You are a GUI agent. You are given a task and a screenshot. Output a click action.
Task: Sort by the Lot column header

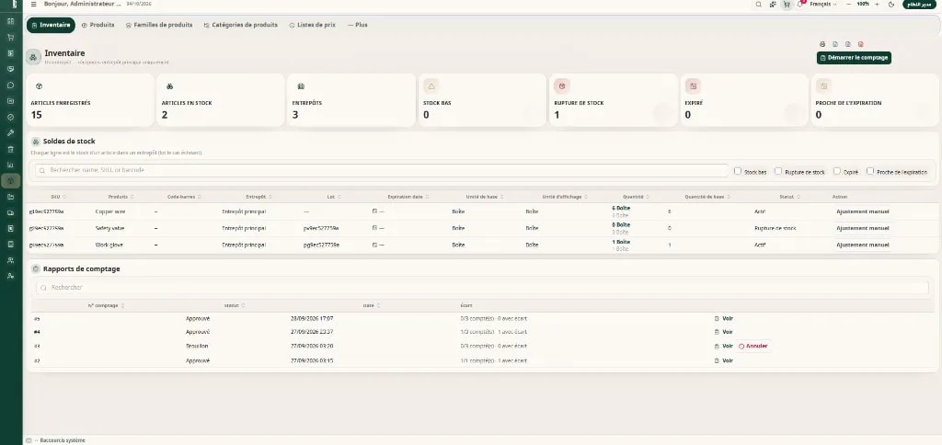click(x=334, y=197)
